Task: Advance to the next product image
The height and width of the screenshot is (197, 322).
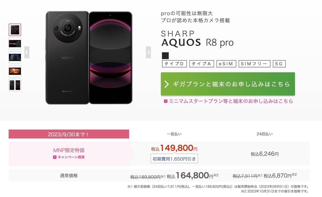Action: (148, 52)
